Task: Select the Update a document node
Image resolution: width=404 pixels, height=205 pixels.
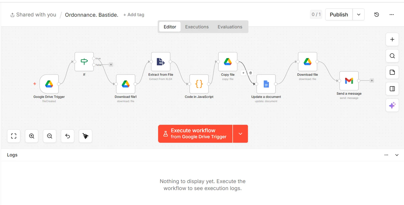Action: [266, 84]
